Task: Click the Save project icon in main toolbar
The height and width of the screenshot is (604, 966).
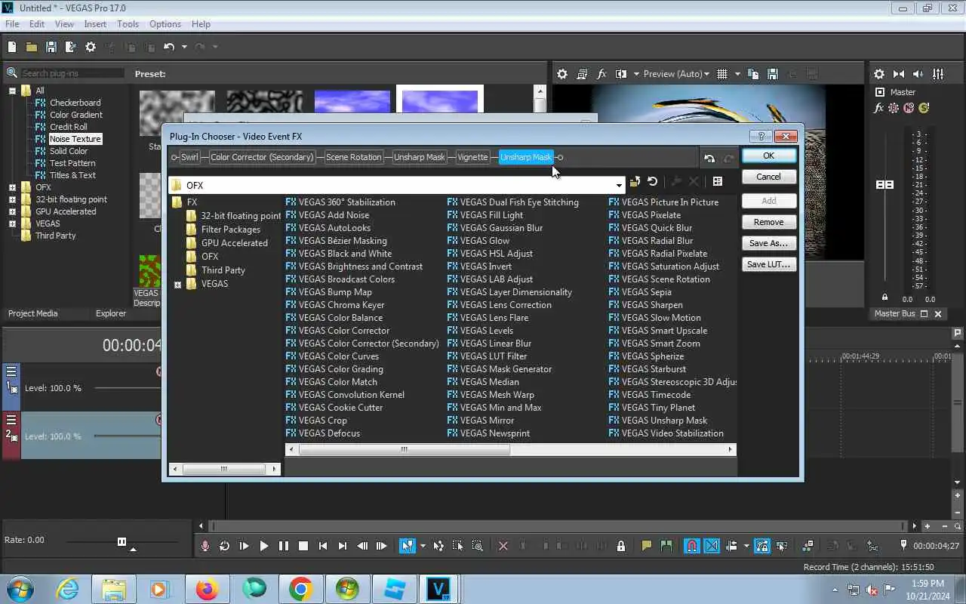Action: [x=51, y=47]
